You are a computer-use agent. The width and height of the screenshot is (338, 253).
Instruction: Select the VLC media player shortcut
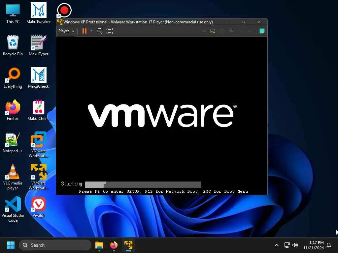pyautogui.click(x=13, y=177)
